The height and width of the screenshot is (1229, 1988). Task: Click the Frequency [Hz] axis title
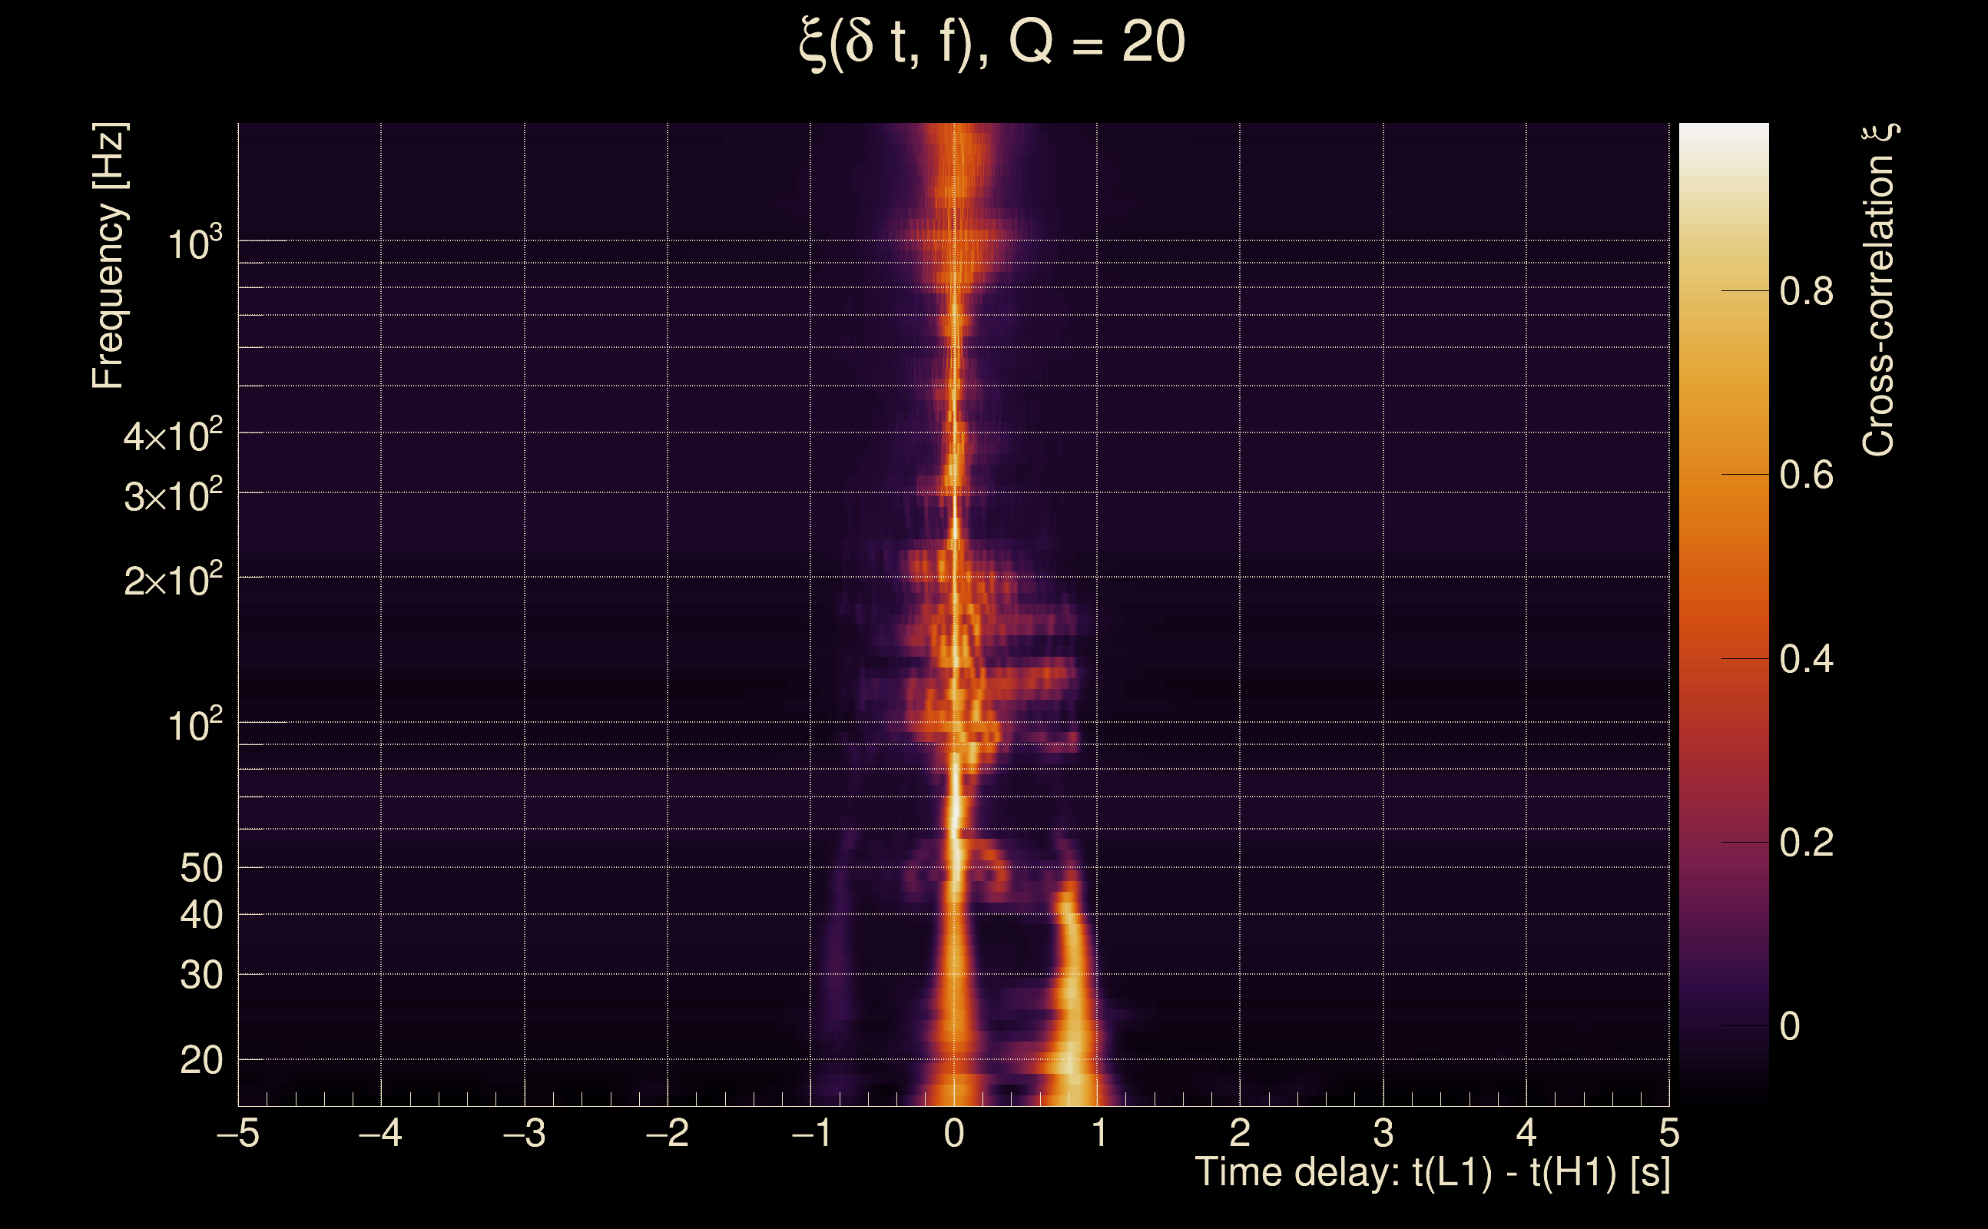tap(109, 256)
